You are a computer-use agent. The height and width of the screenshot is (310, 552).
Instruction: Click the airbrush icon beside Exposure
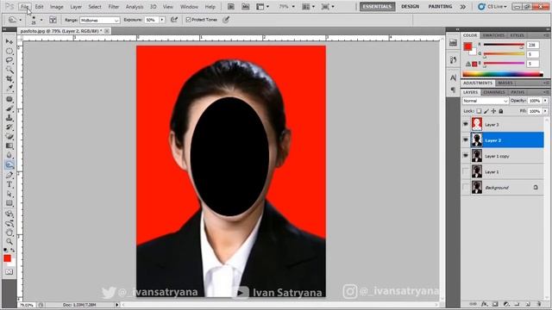174,20
